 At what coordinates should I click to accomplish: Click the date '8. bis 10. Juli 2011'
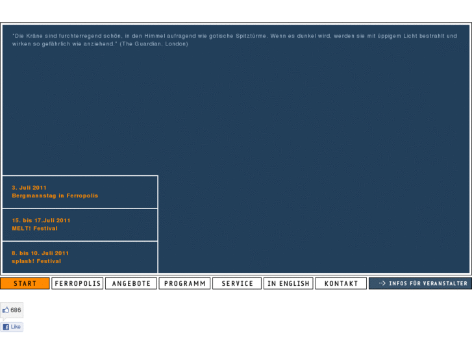click(40, 253)
